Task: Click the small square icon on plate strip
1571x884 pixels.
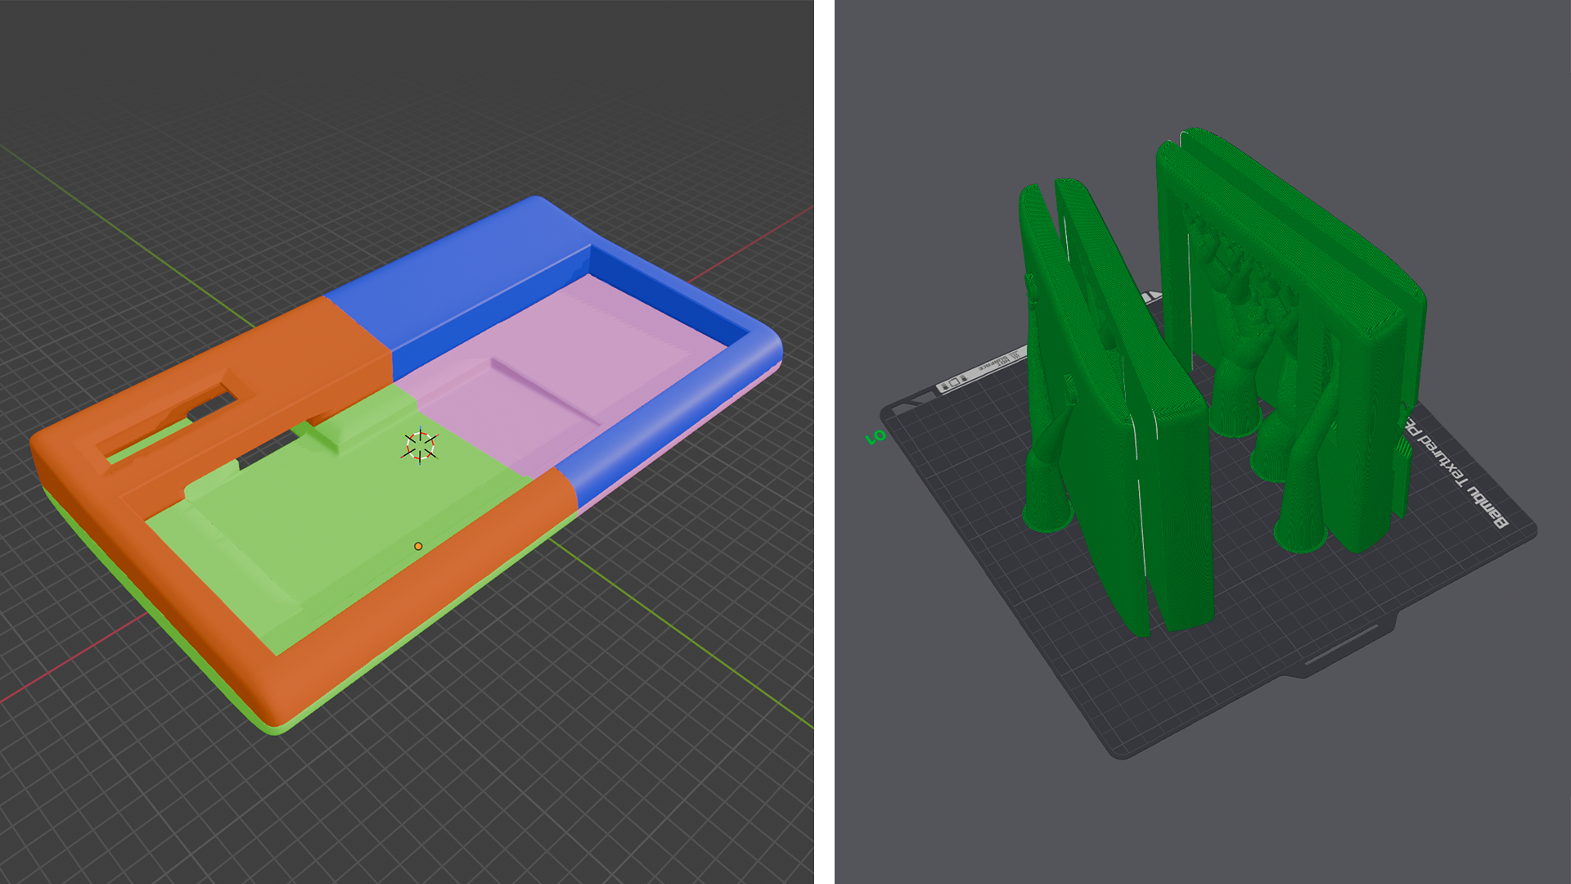Action: (954, 382)
